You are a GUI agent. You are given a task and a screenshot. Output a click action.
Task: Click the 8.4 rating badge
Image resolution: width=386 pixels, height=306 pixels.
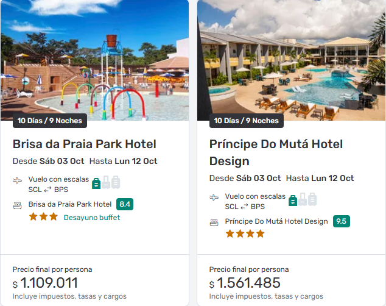[125, 204]
